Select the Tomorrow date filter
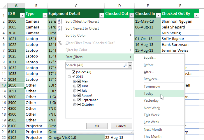Image resolution: width=204 pixels, height=140 pixels. pos(159,87)
